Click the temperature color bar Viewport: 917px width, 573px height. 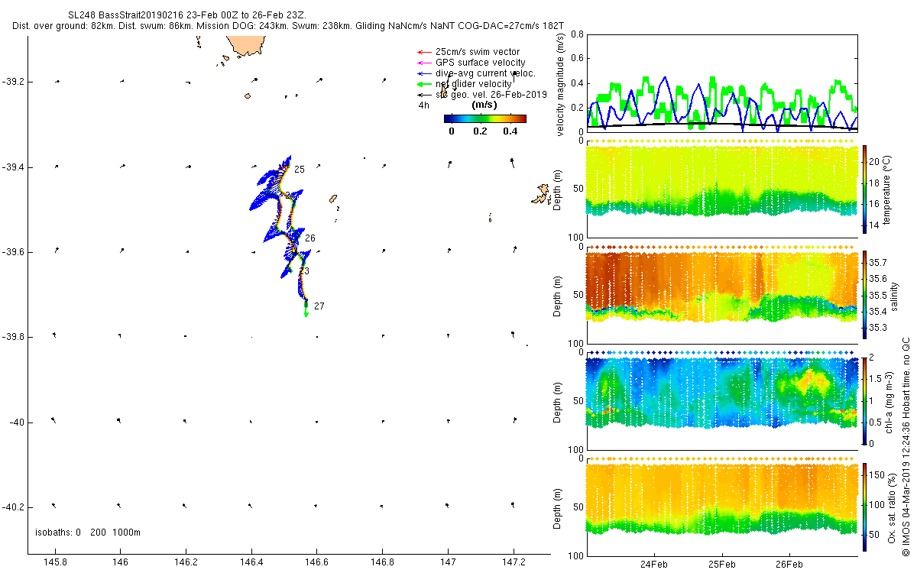[865, 189]
